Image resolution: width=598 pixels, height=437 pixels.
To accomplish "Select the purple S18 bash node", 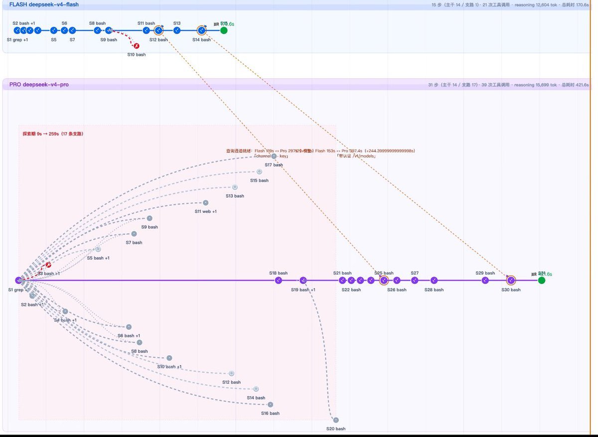I will coord(279,281).
